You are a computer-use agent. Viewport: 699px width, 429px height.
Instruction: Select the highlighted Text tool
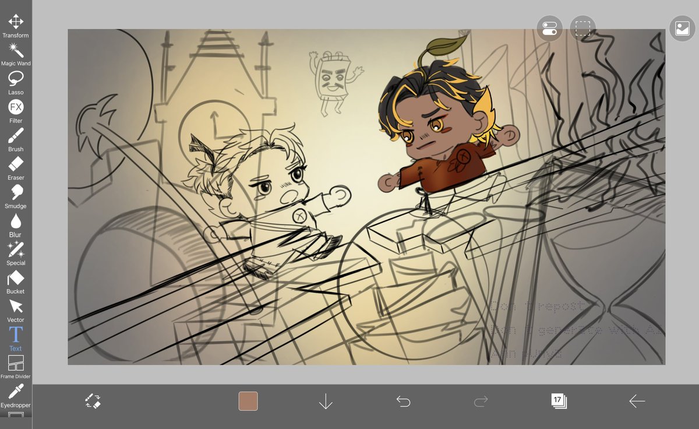16,339
